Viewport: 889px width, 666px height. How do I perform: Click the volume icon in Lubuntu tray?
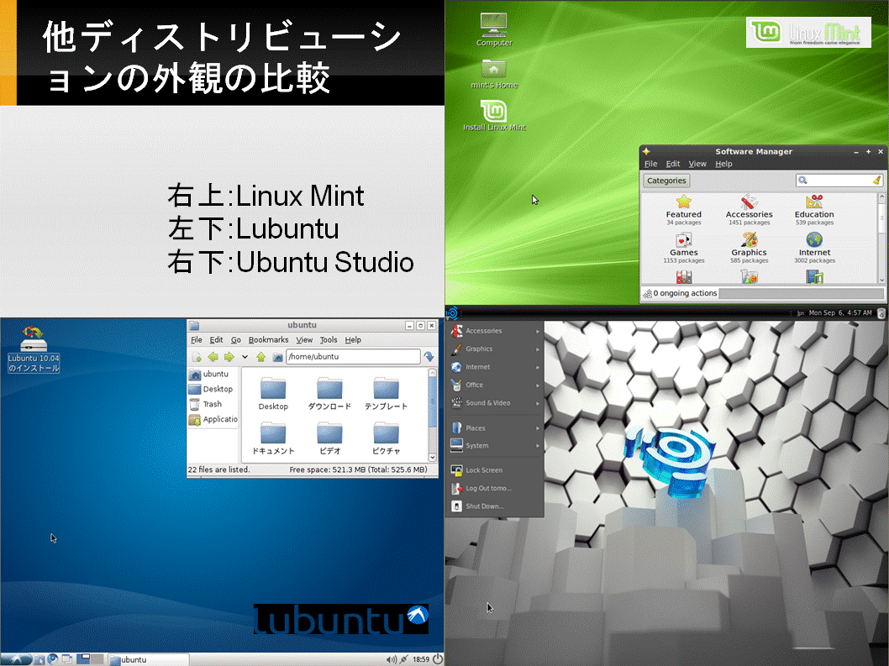[x=392, y=659]
